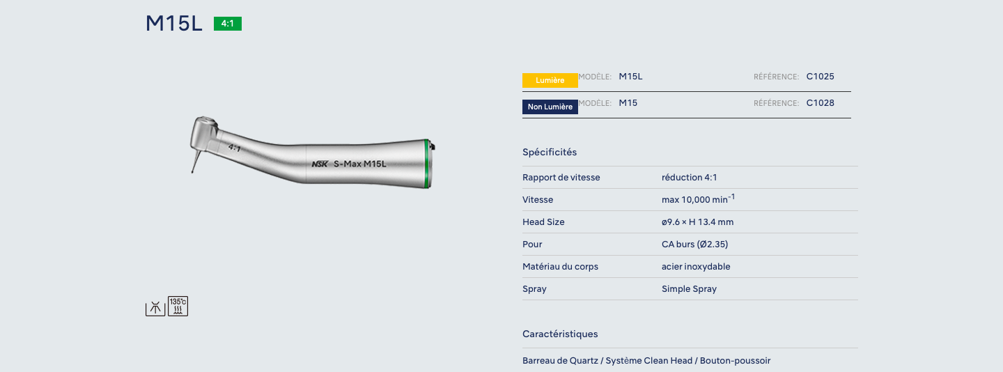Image resolution: width=1003 pixels, height=372 pixels.
Task: Click the M15L model name in Lumière row
Action: [x=630, y=77]
